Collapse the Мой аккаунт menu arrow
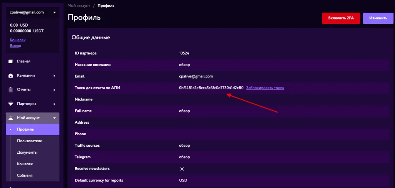The image size is (395, 188). pyautogui.click(x=54, y=118)
